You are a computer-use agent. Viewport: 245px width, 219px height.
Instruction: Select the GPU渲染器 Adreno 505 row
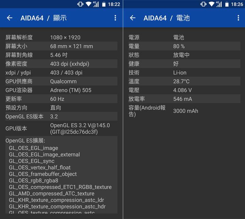point(61,90)
